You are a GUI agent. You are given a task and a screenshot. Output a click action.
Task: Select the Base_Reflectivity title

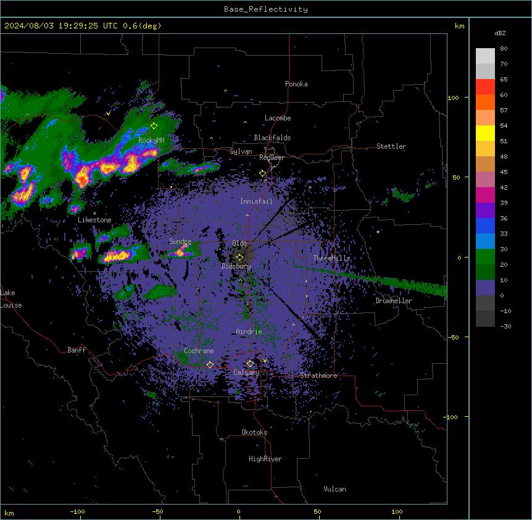coord(266,9)
